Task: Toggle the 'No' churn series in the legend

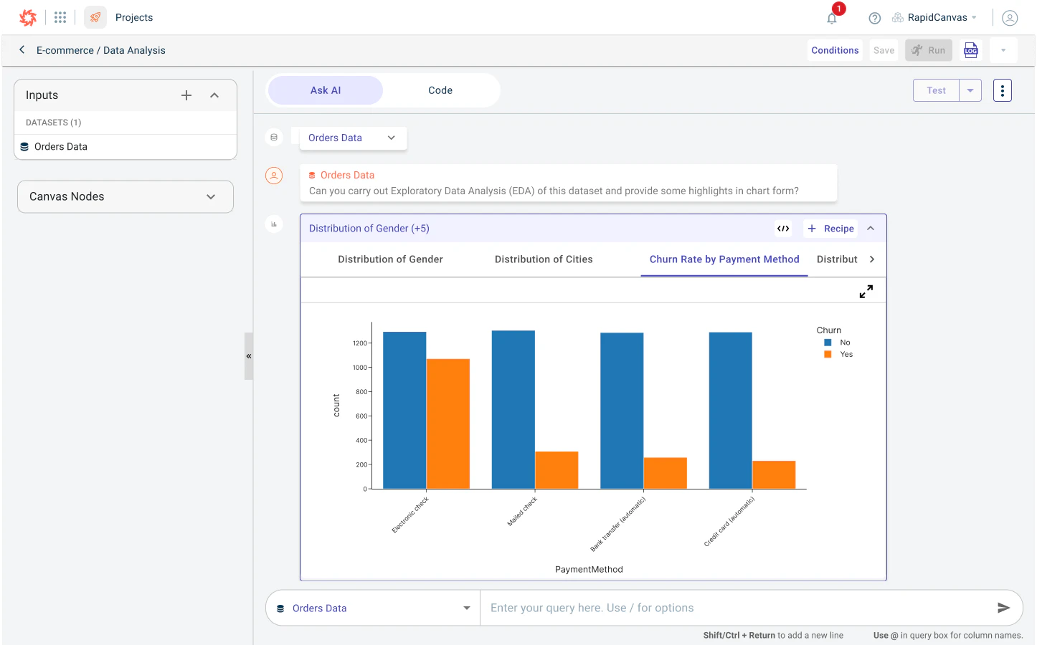Action: click(838, 342)
